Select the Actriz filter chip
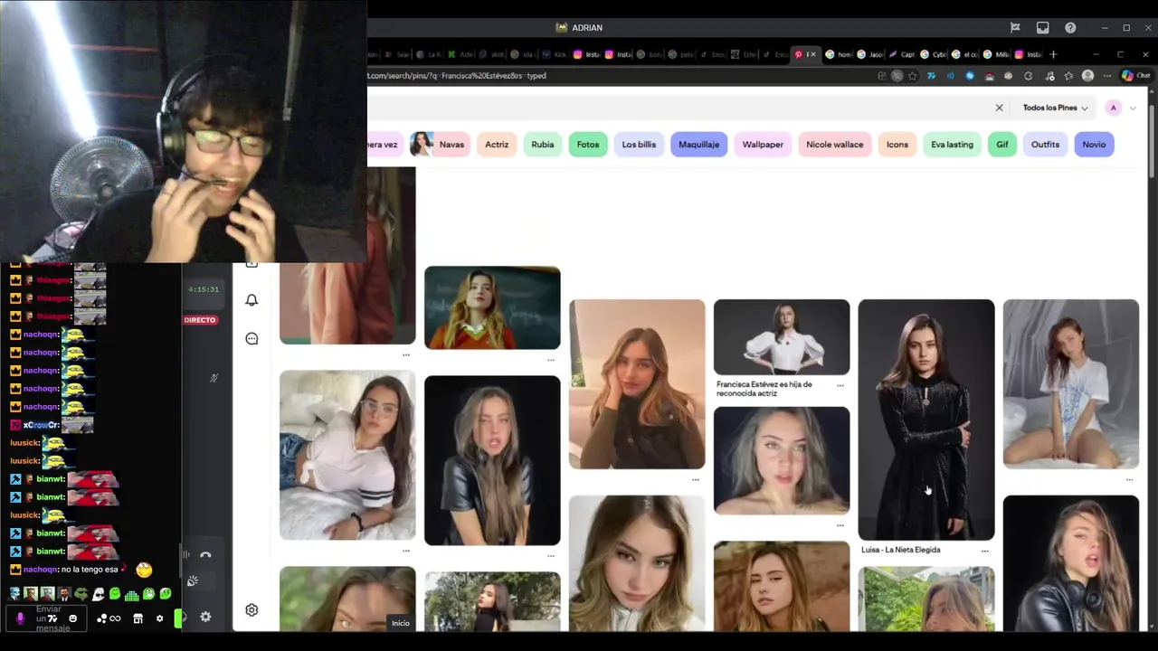This screenshot has height=651, width=1158. coord(497,145)
